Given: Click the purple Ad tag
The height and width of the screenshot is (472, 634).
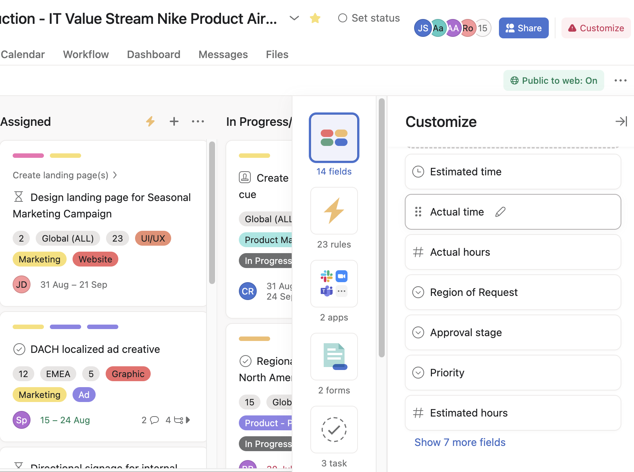Looking at the screenshot, I should (84, 395).
